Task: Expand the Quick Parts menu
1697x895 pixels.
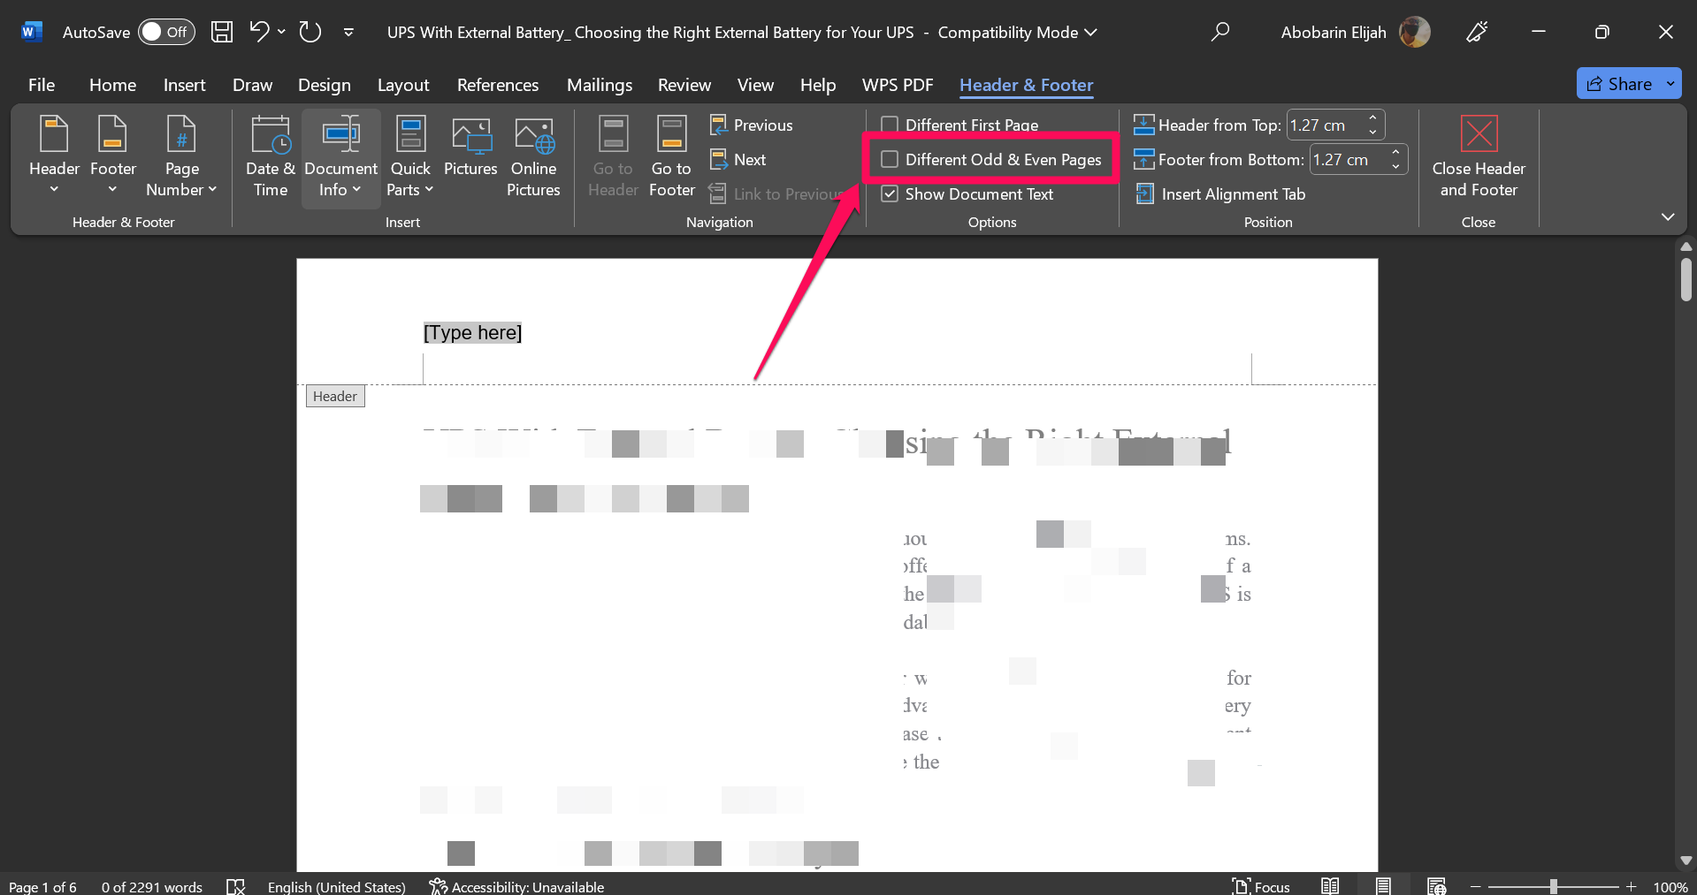Action: pyautogui.click(x=410, y=156)
